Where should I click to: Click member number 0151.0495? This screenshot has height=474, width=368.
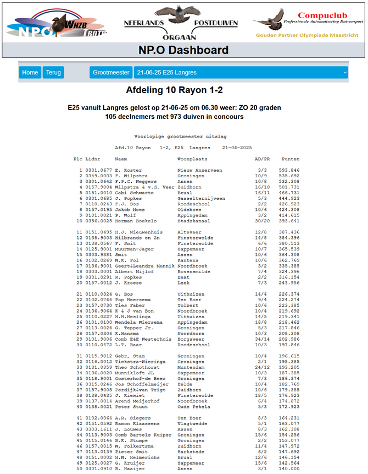tap(98, 232)
